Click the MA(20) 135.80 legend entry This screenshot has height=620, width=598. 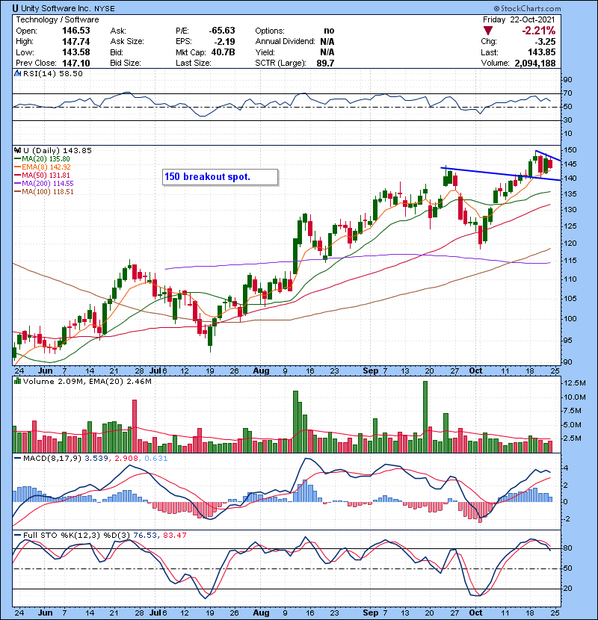click(42, 159)
